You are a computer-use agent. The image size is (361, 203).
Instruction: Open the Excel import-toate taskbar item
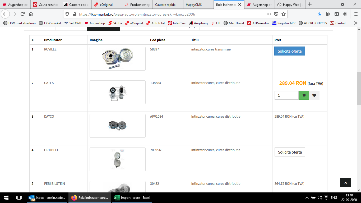tap(132, 198)
